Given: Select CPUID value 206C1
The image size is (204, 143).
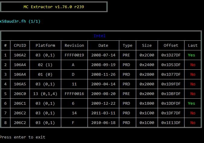Looking at the screenshot, I should (x=20, y=103).
